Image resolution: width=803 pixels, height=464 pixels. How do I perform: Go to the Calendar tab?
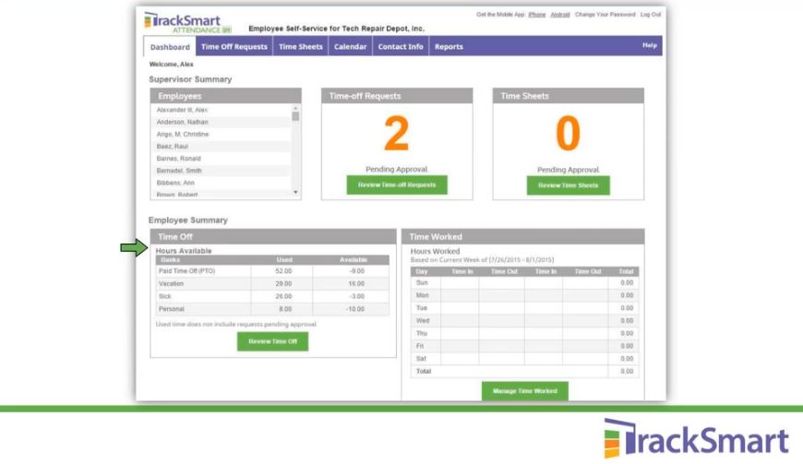[x=351, y=46]
